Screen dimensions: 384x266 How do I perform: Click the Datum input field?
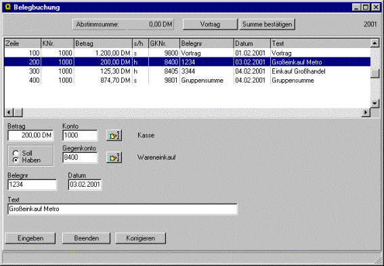[x=85, y=185]
